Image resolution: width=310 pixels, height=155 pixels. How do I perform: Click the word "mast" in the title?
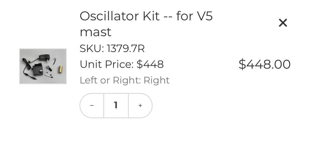point(95,32)
